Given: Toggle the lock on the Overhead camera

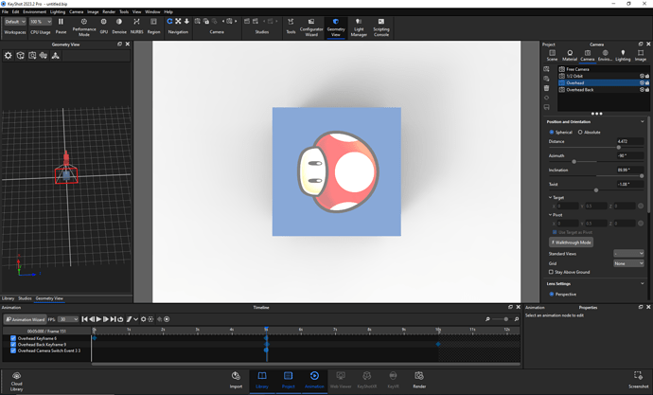Looking at the screenshot, I should 647,83.
